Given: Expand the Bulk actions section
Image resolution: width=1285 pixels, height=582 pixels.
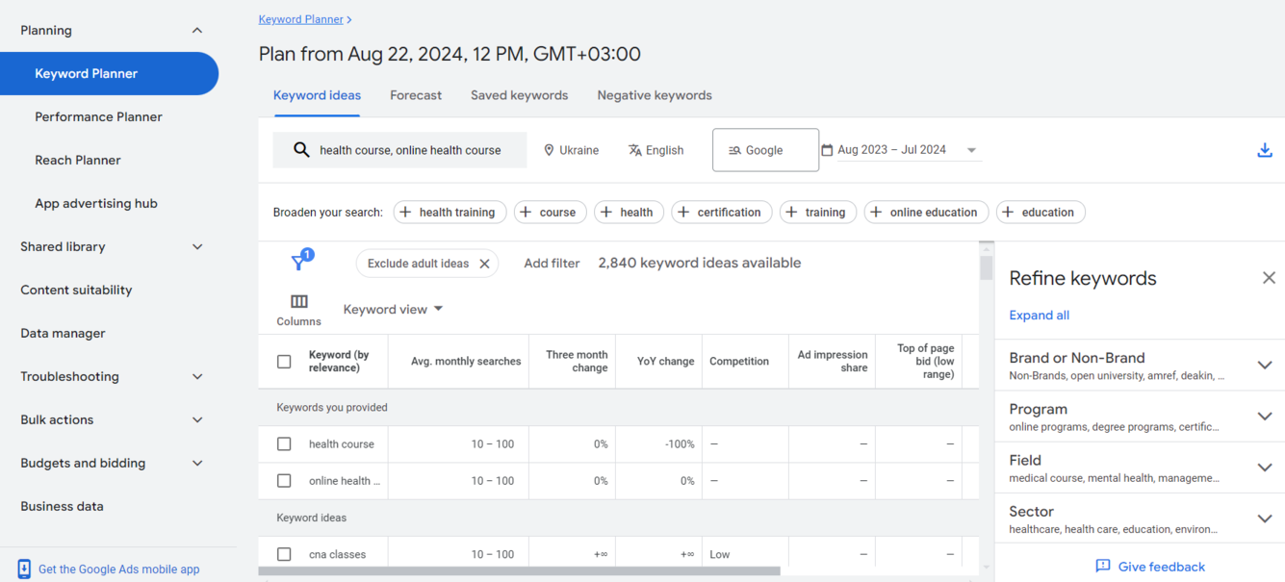Looking at the screenshot, I should [197, 420].
